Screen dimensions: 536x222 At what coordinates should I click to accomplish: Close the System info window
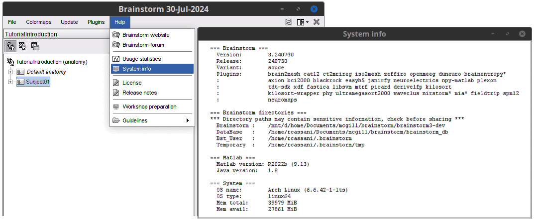pos(522,34)
